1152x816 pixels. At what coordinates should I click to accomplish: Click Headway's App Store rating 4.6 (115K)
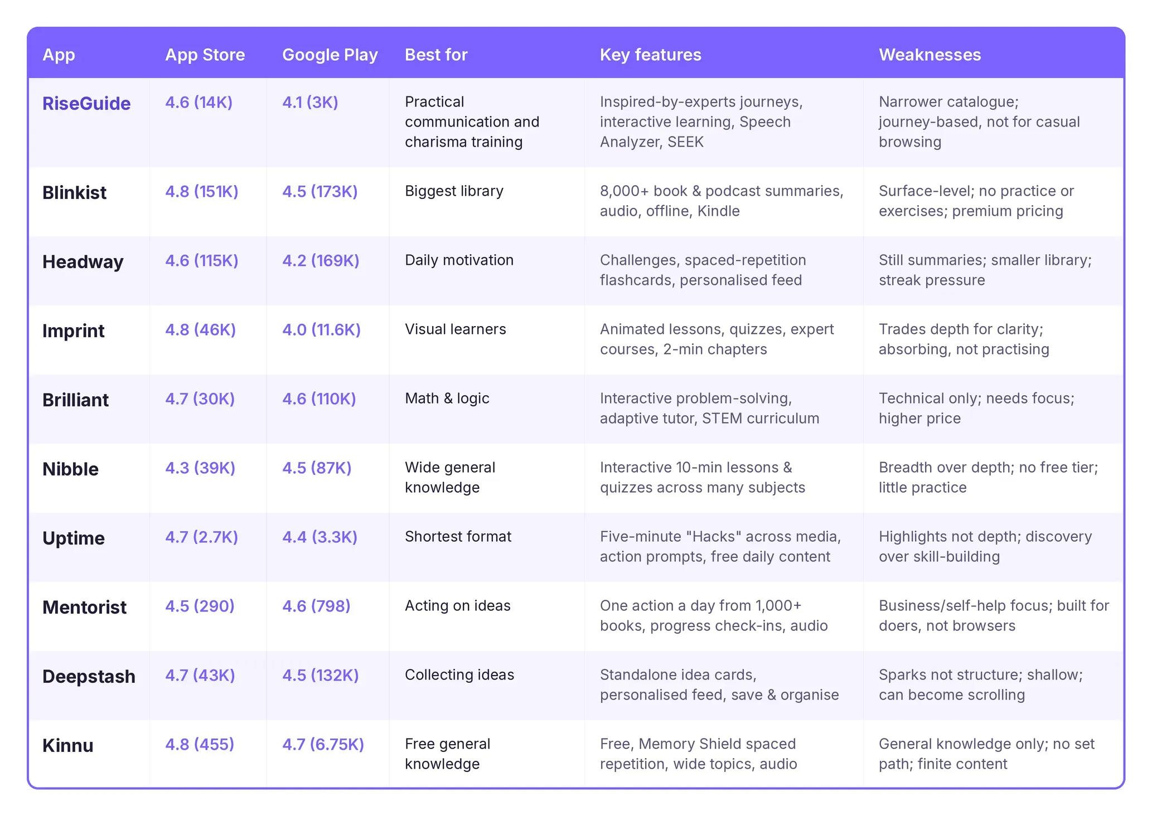click(201, 260)
